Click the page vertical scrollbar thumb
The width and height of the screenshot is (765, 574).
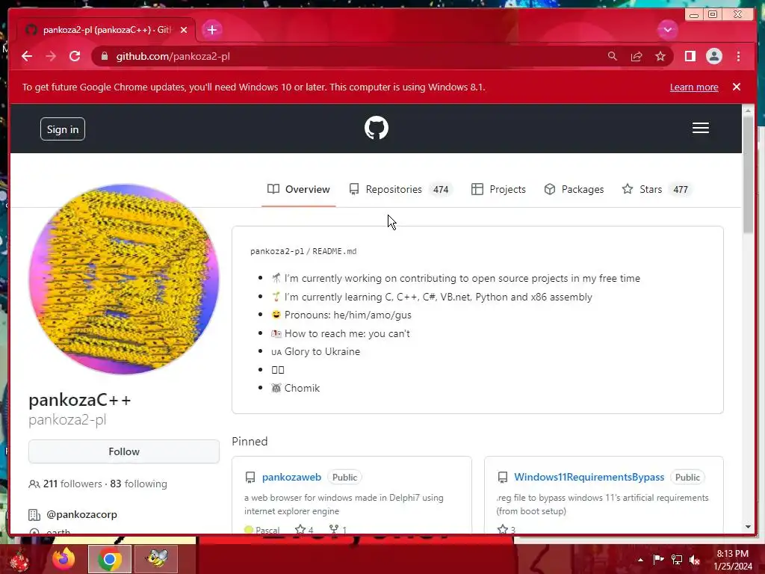pos(748,175)
